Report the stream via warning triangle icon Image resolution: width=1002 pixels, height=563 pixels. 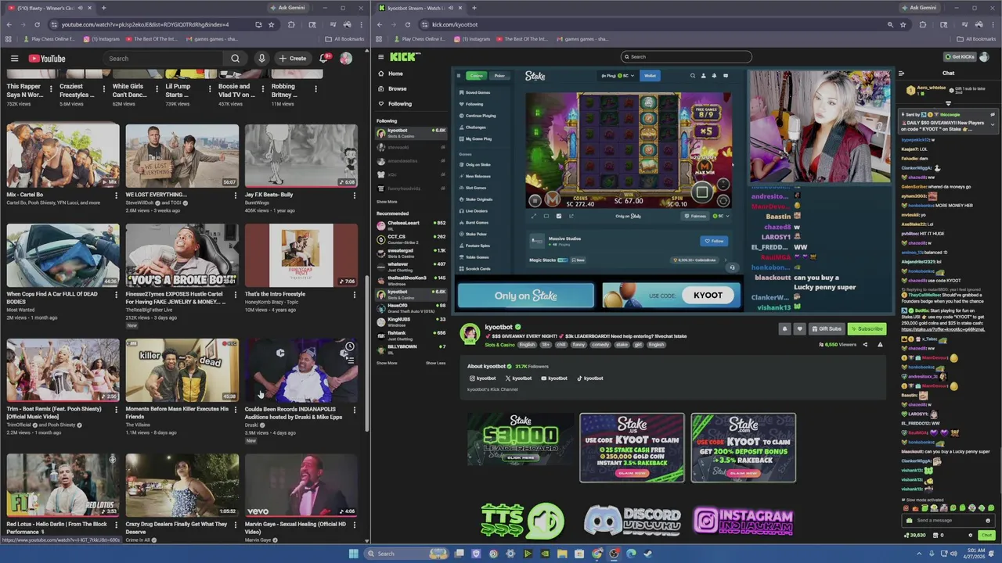click(x=880, y=344)
